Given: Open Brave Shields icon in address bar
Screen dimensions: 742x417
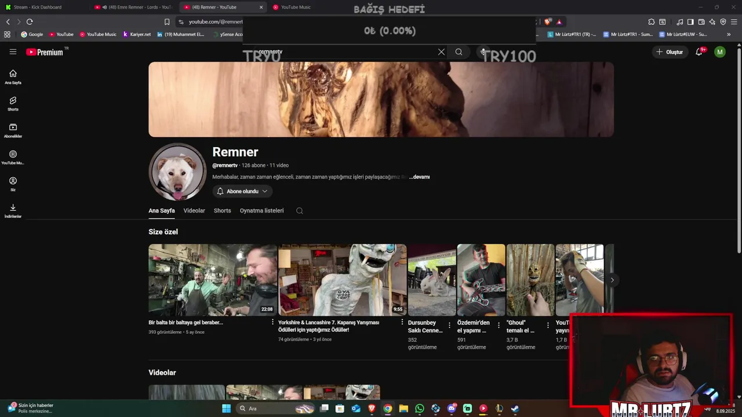Looking at the screenshot, I should tap(548, 22).
